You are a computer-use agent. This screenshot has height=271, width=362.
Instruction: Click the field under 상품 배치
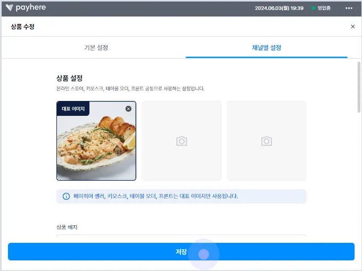pyautogui.click(x=181, y=236)
